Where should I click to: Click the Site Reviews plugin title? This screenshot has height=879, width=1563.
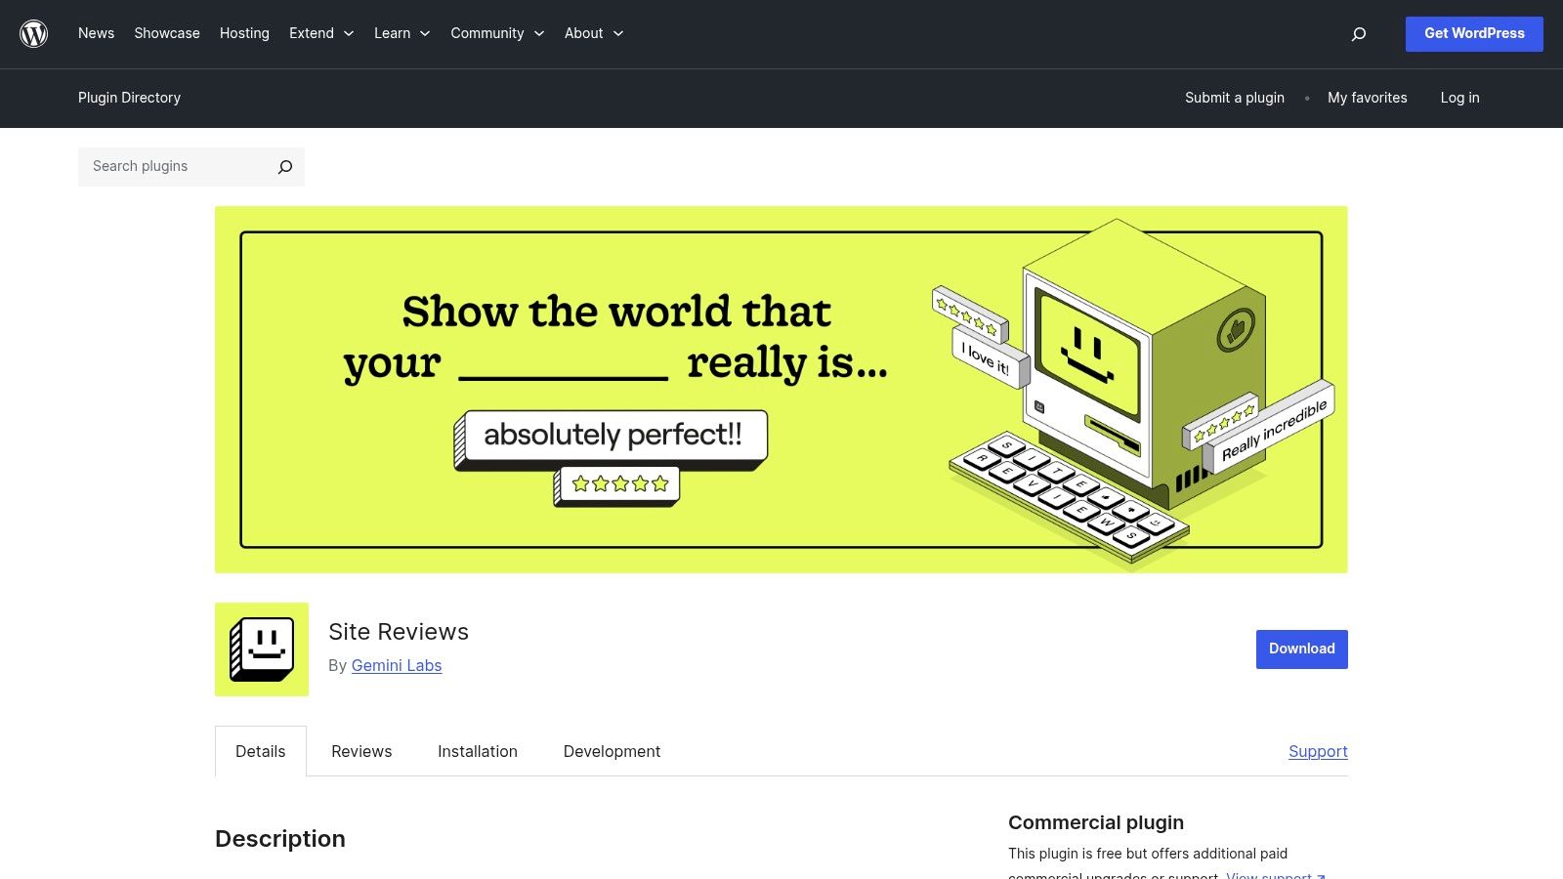pyautogui.click(x=399, y=632)
